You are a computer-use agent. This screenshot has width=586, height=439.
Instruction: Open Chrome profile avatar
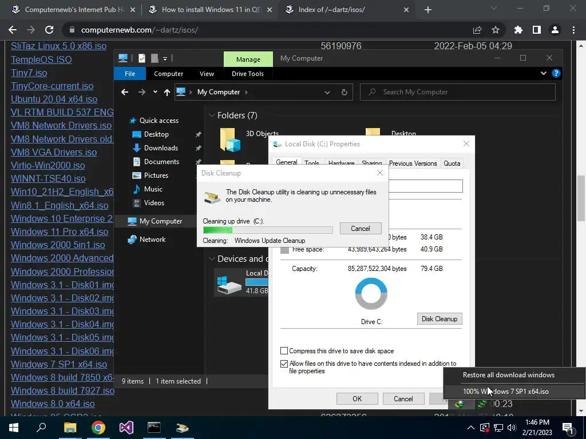[x=555, y=30]
